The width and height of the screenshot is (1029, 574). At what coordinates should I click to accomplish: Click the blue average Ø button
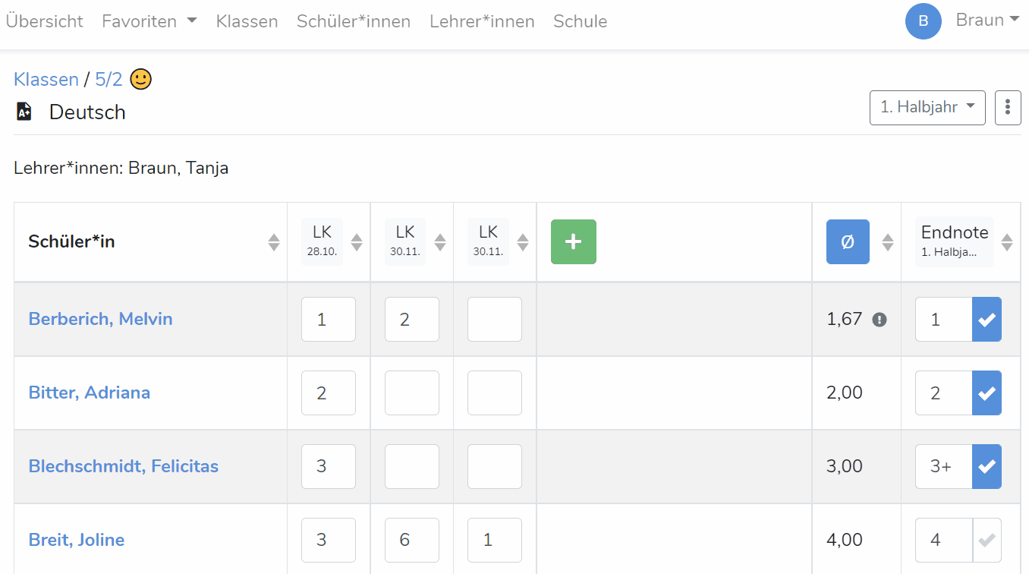click(x=848, y=241)
